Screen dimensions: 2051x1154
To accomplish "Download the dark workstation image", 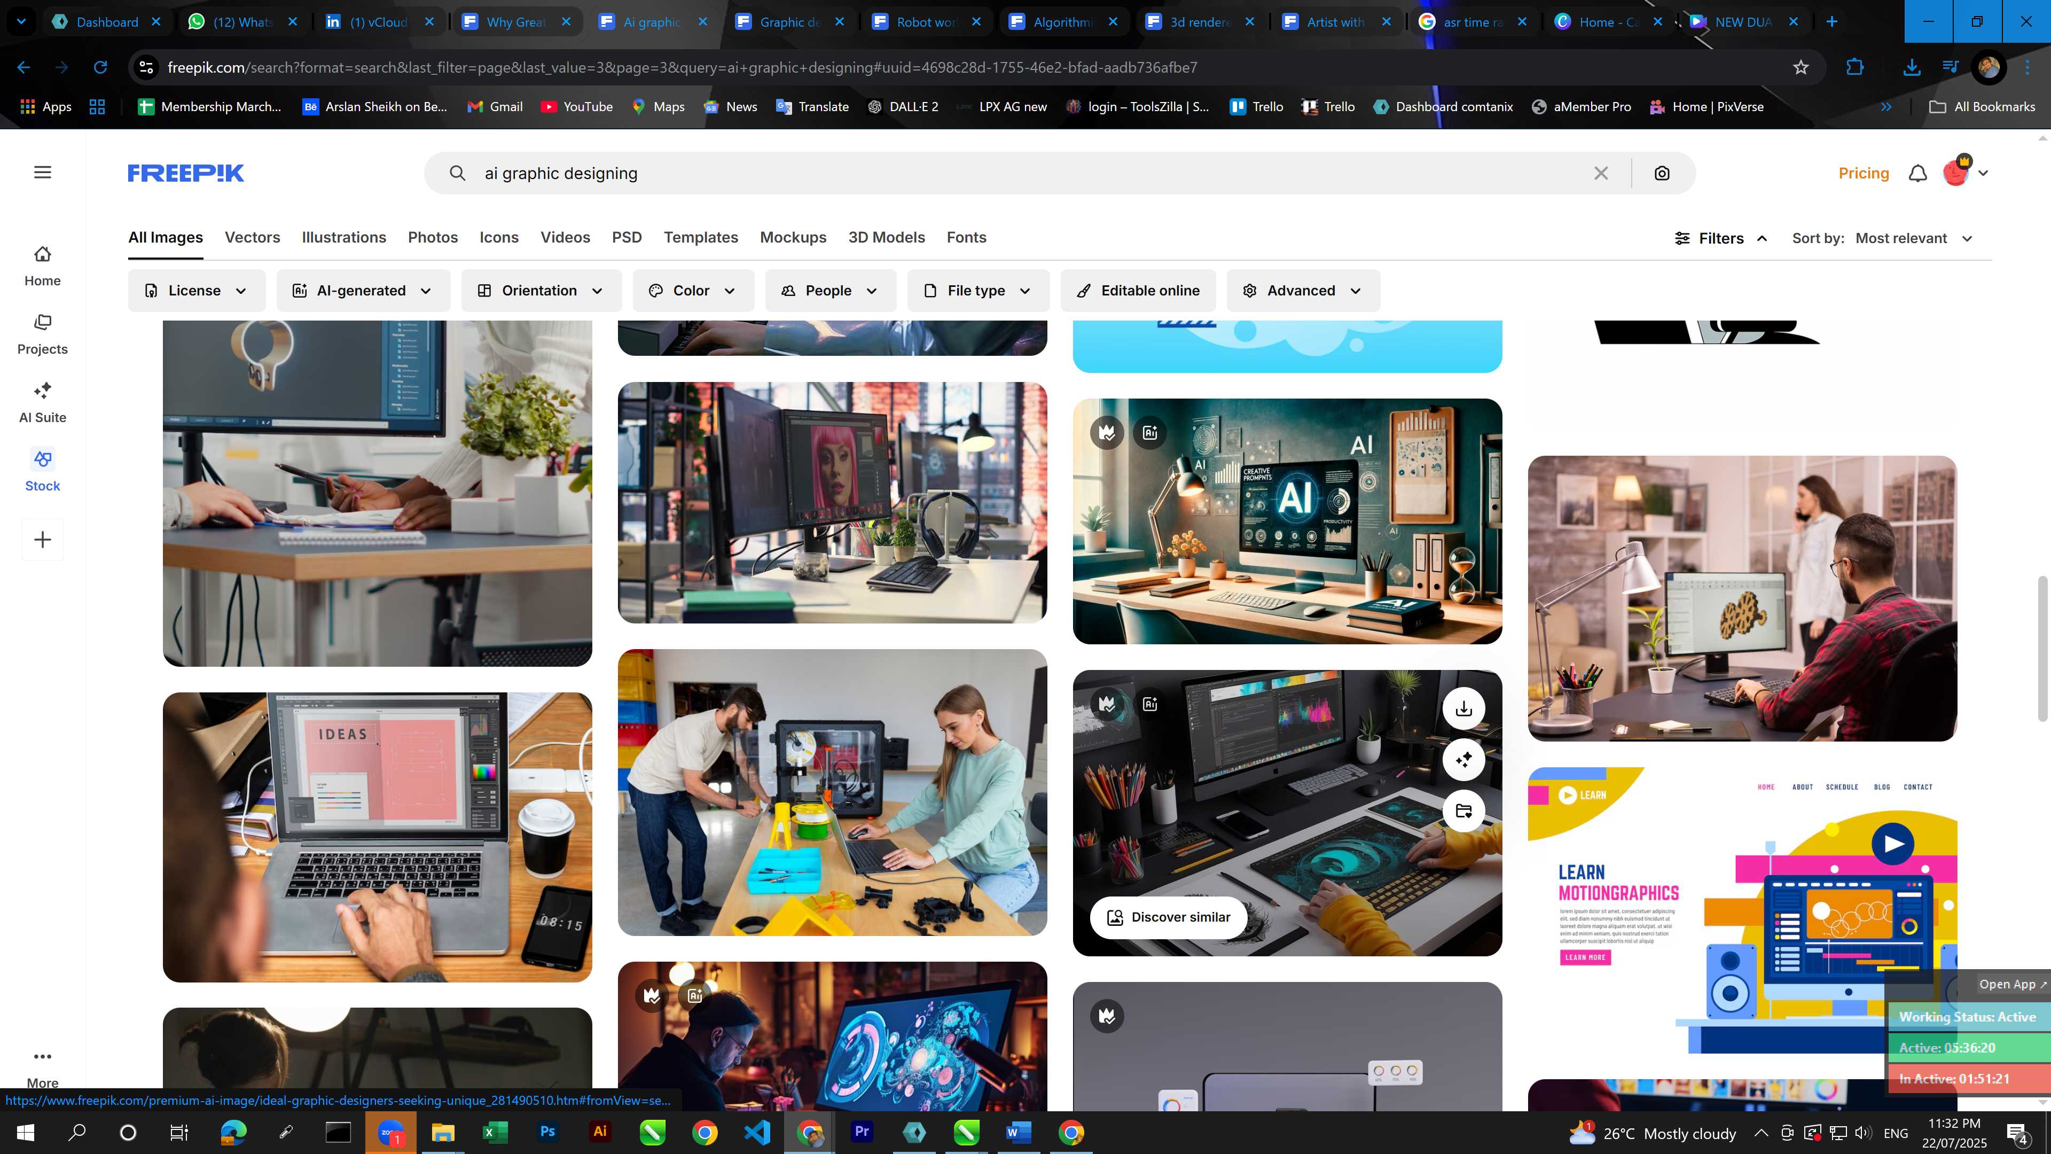I will pyautogui.click(x=1463, y=709).
